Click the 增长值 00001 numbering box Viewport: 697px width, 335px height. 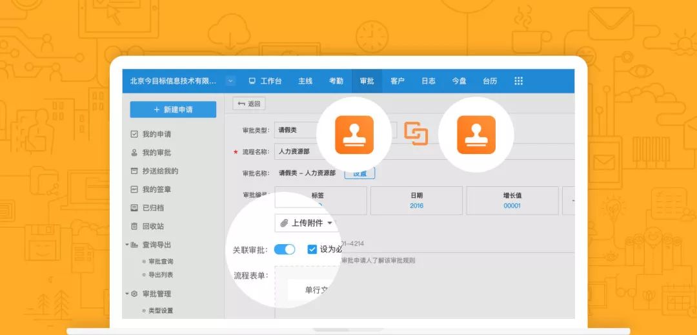[512, 200]
